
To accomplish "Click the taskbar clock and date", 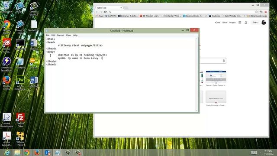I will 269,153.
